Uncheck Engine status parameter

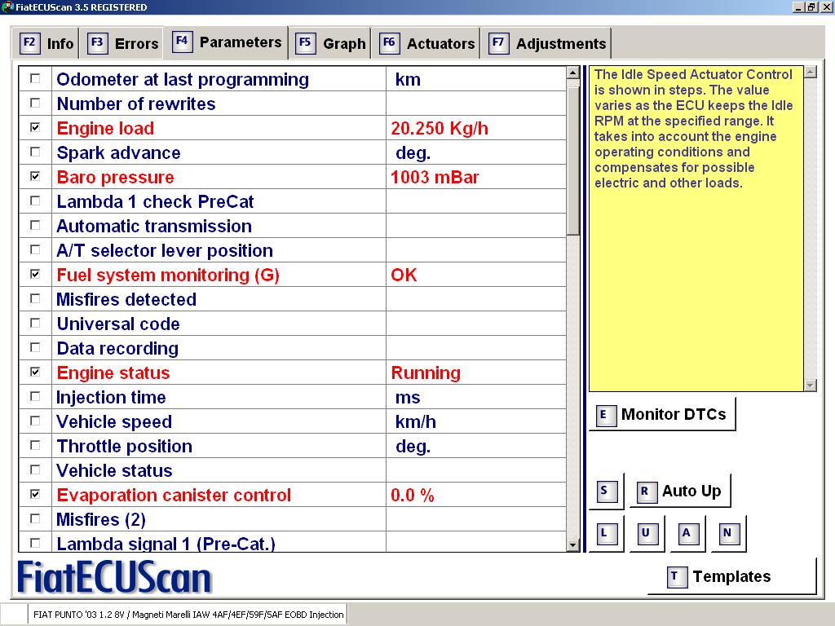pos(35,373)
